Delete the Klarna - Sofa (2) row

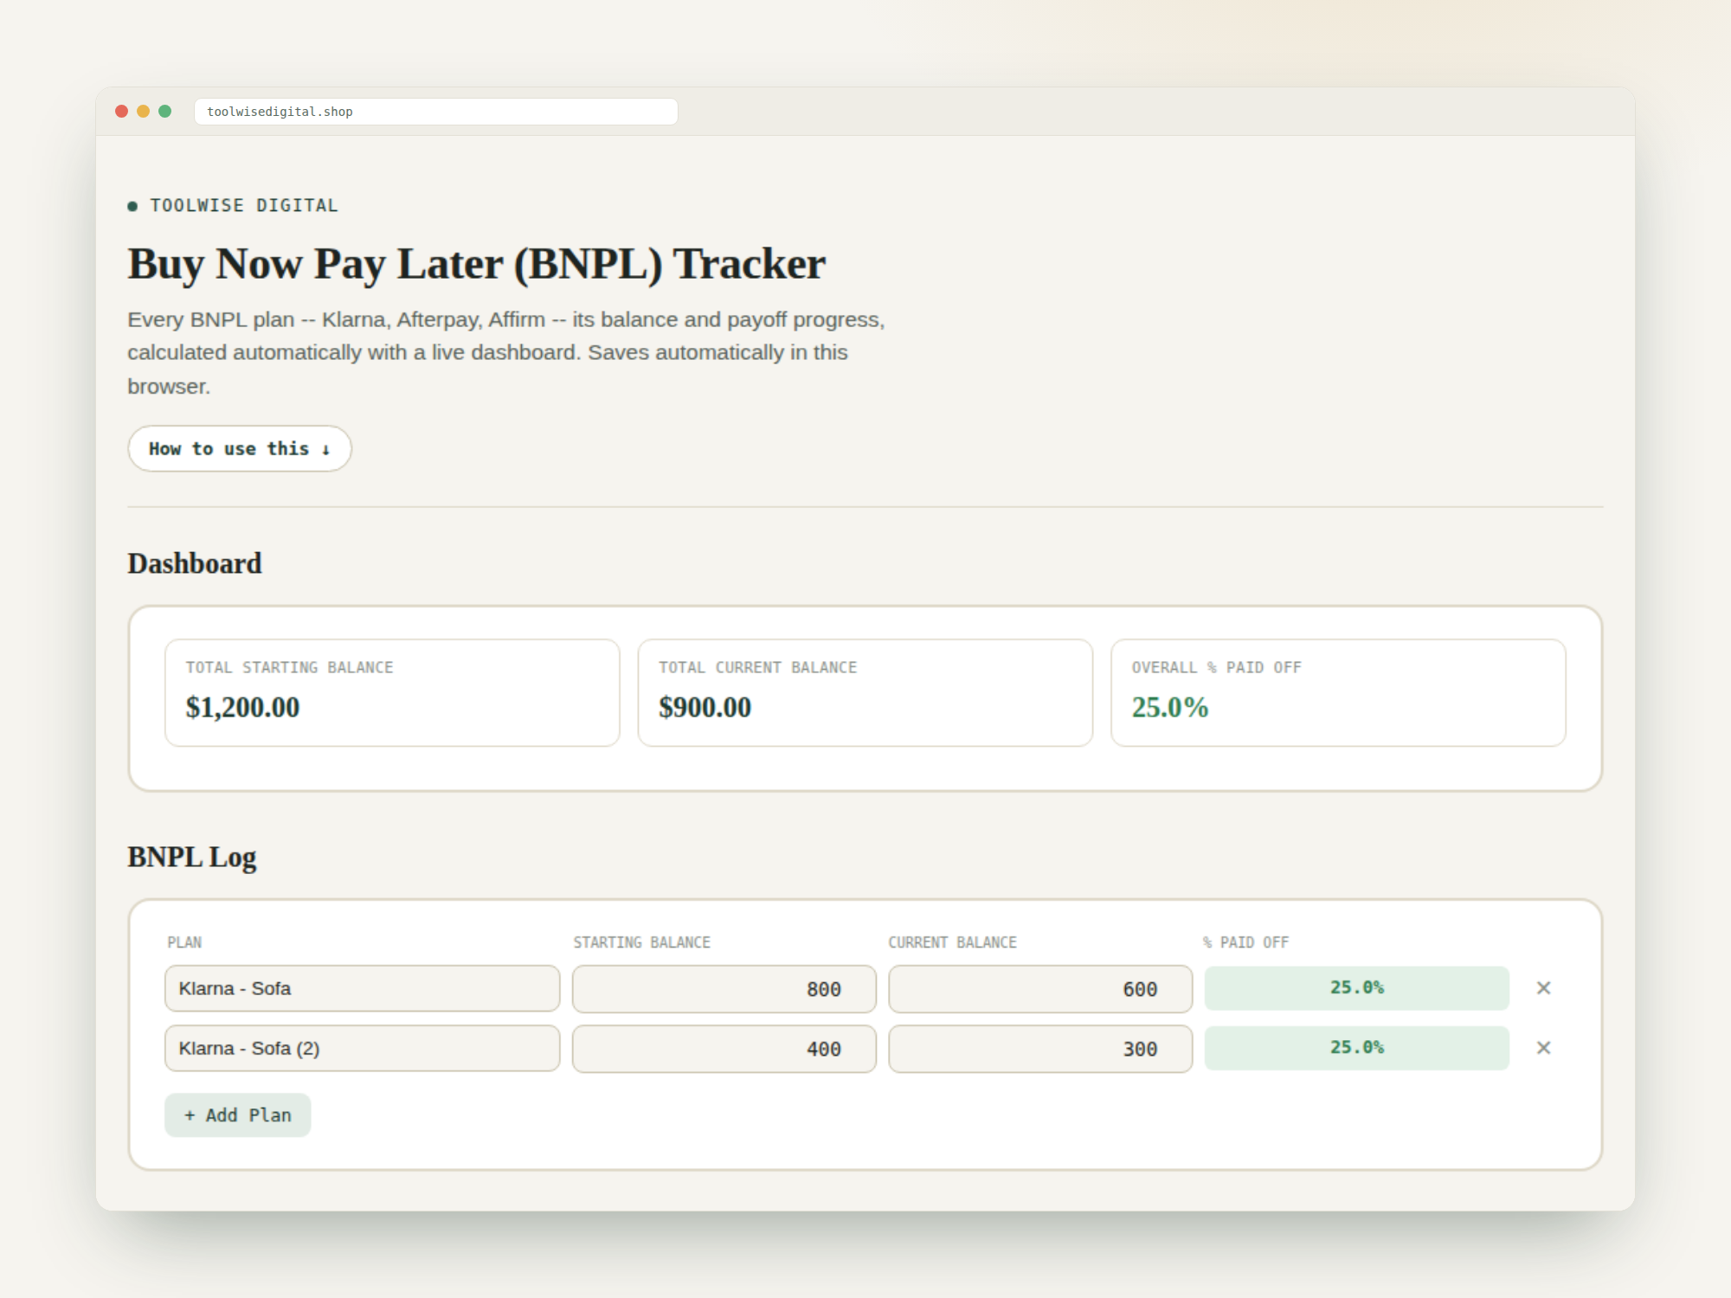click(x=1543, y=1048)
